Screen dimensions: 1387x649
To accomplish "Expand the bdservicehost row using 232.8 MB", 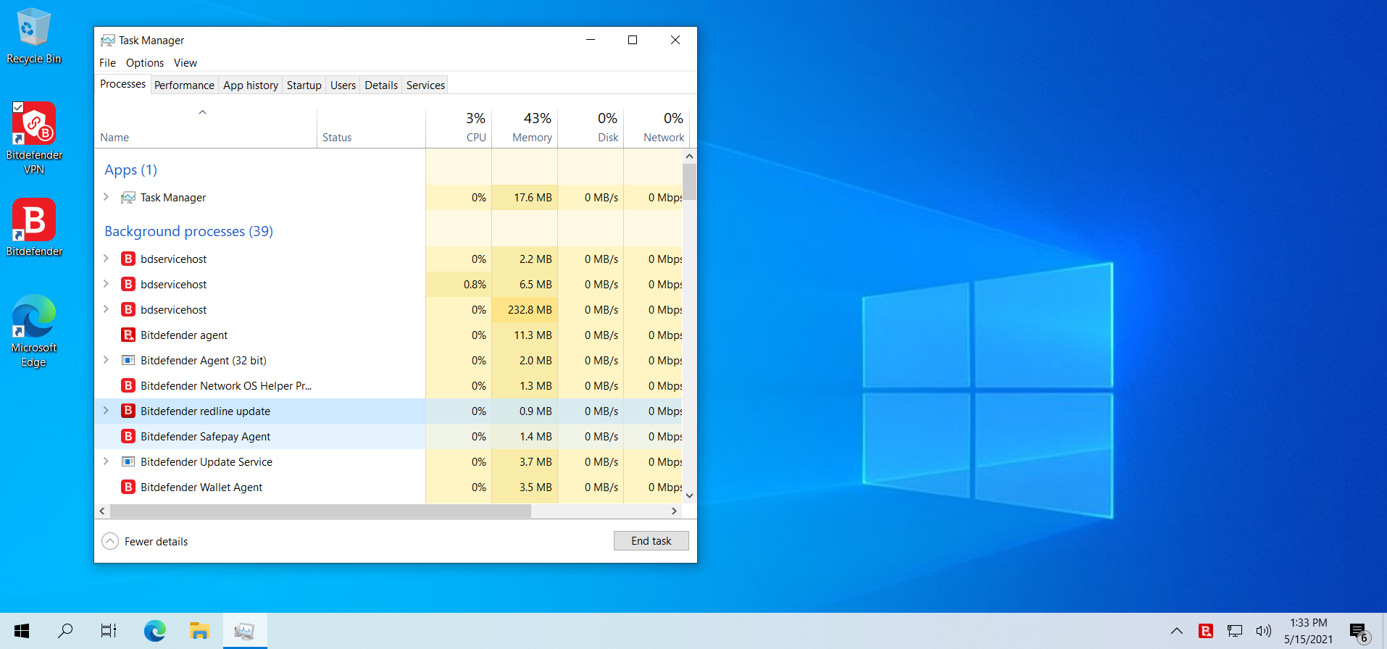I will [x=106, y=309].
